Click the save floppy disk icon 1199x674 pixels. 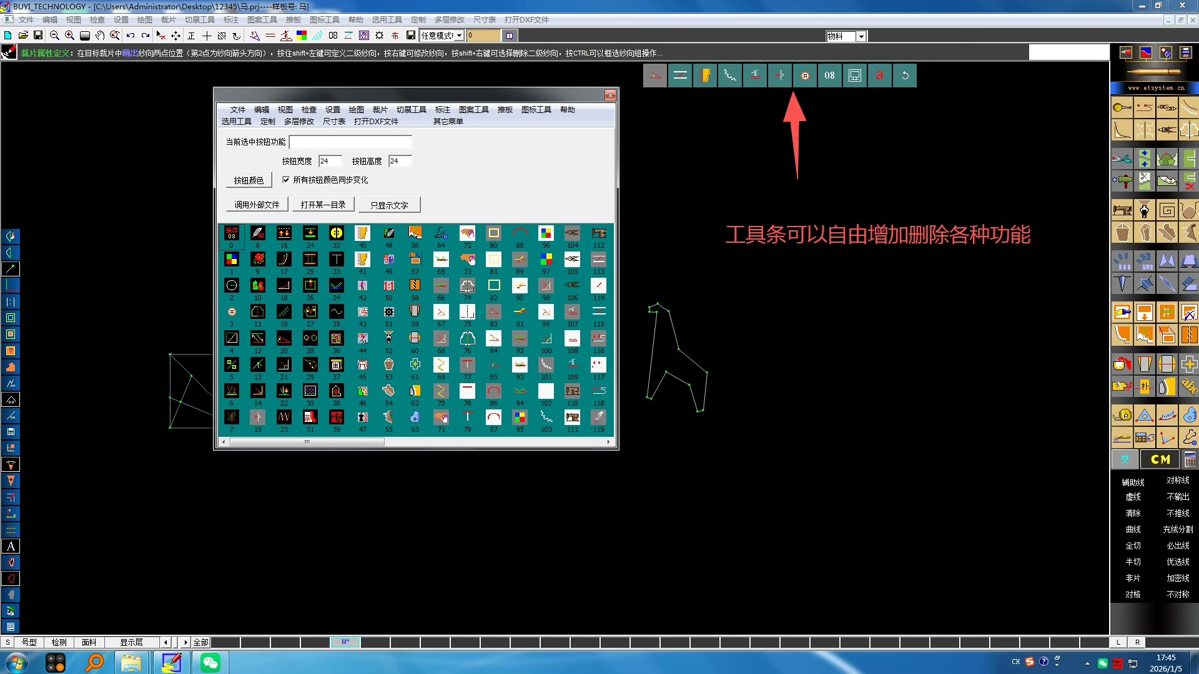tap(38, 36)
